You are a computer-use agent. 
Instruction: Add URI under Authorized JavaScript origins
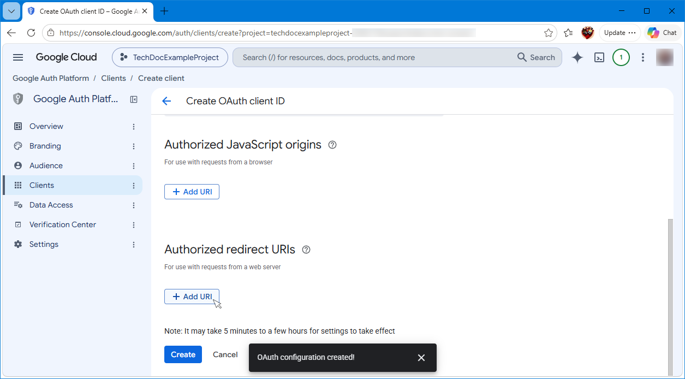tap(192, 192)
